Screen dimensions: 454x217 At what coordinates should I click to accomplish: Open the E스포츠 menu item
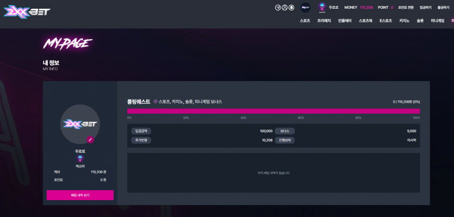385,21
